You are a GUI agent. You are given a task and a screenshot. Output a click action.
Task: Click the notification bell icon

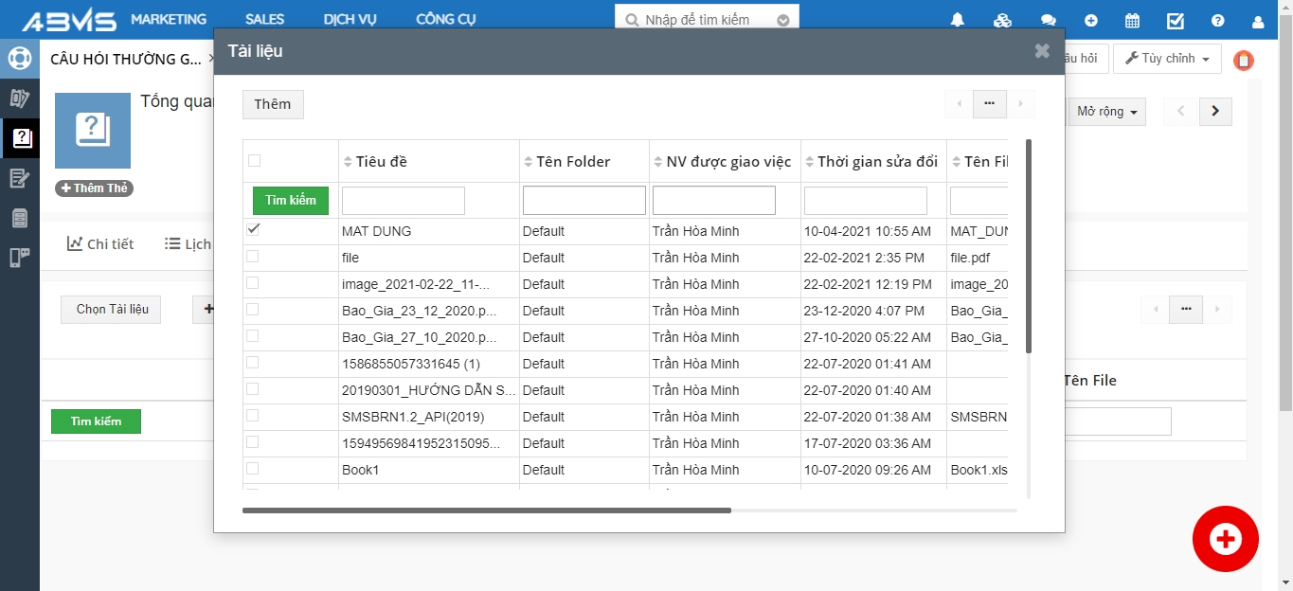point(958,20)
